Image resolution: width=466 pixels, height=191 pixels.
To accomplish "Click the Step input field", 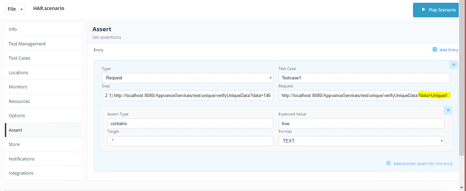I will [187, 95].
